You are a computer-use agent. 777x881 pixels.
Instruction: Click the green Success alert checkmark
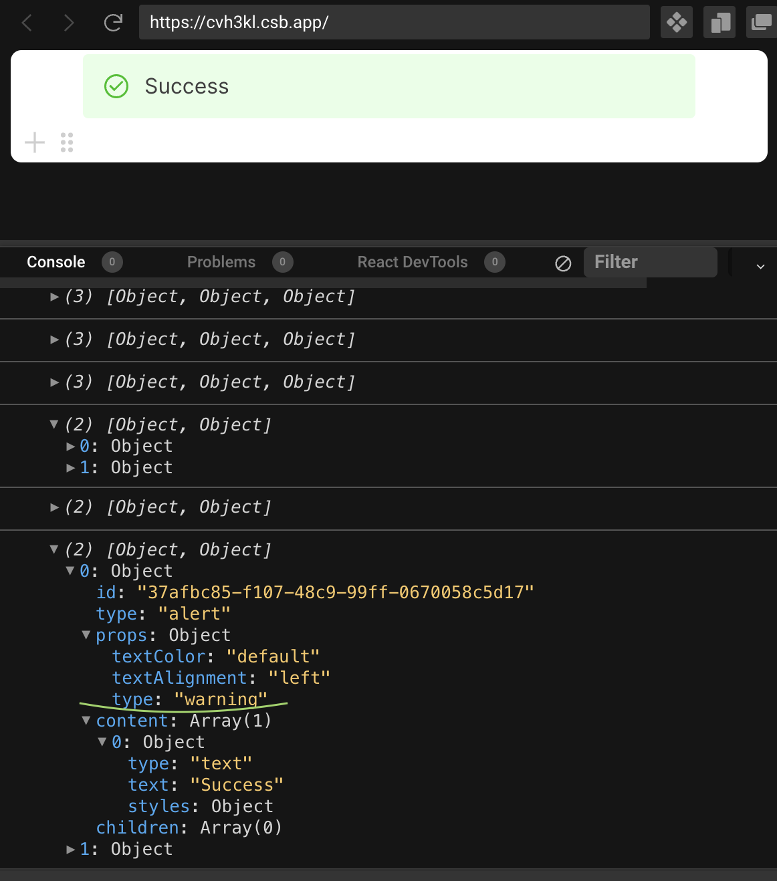[x=116, y=86]
